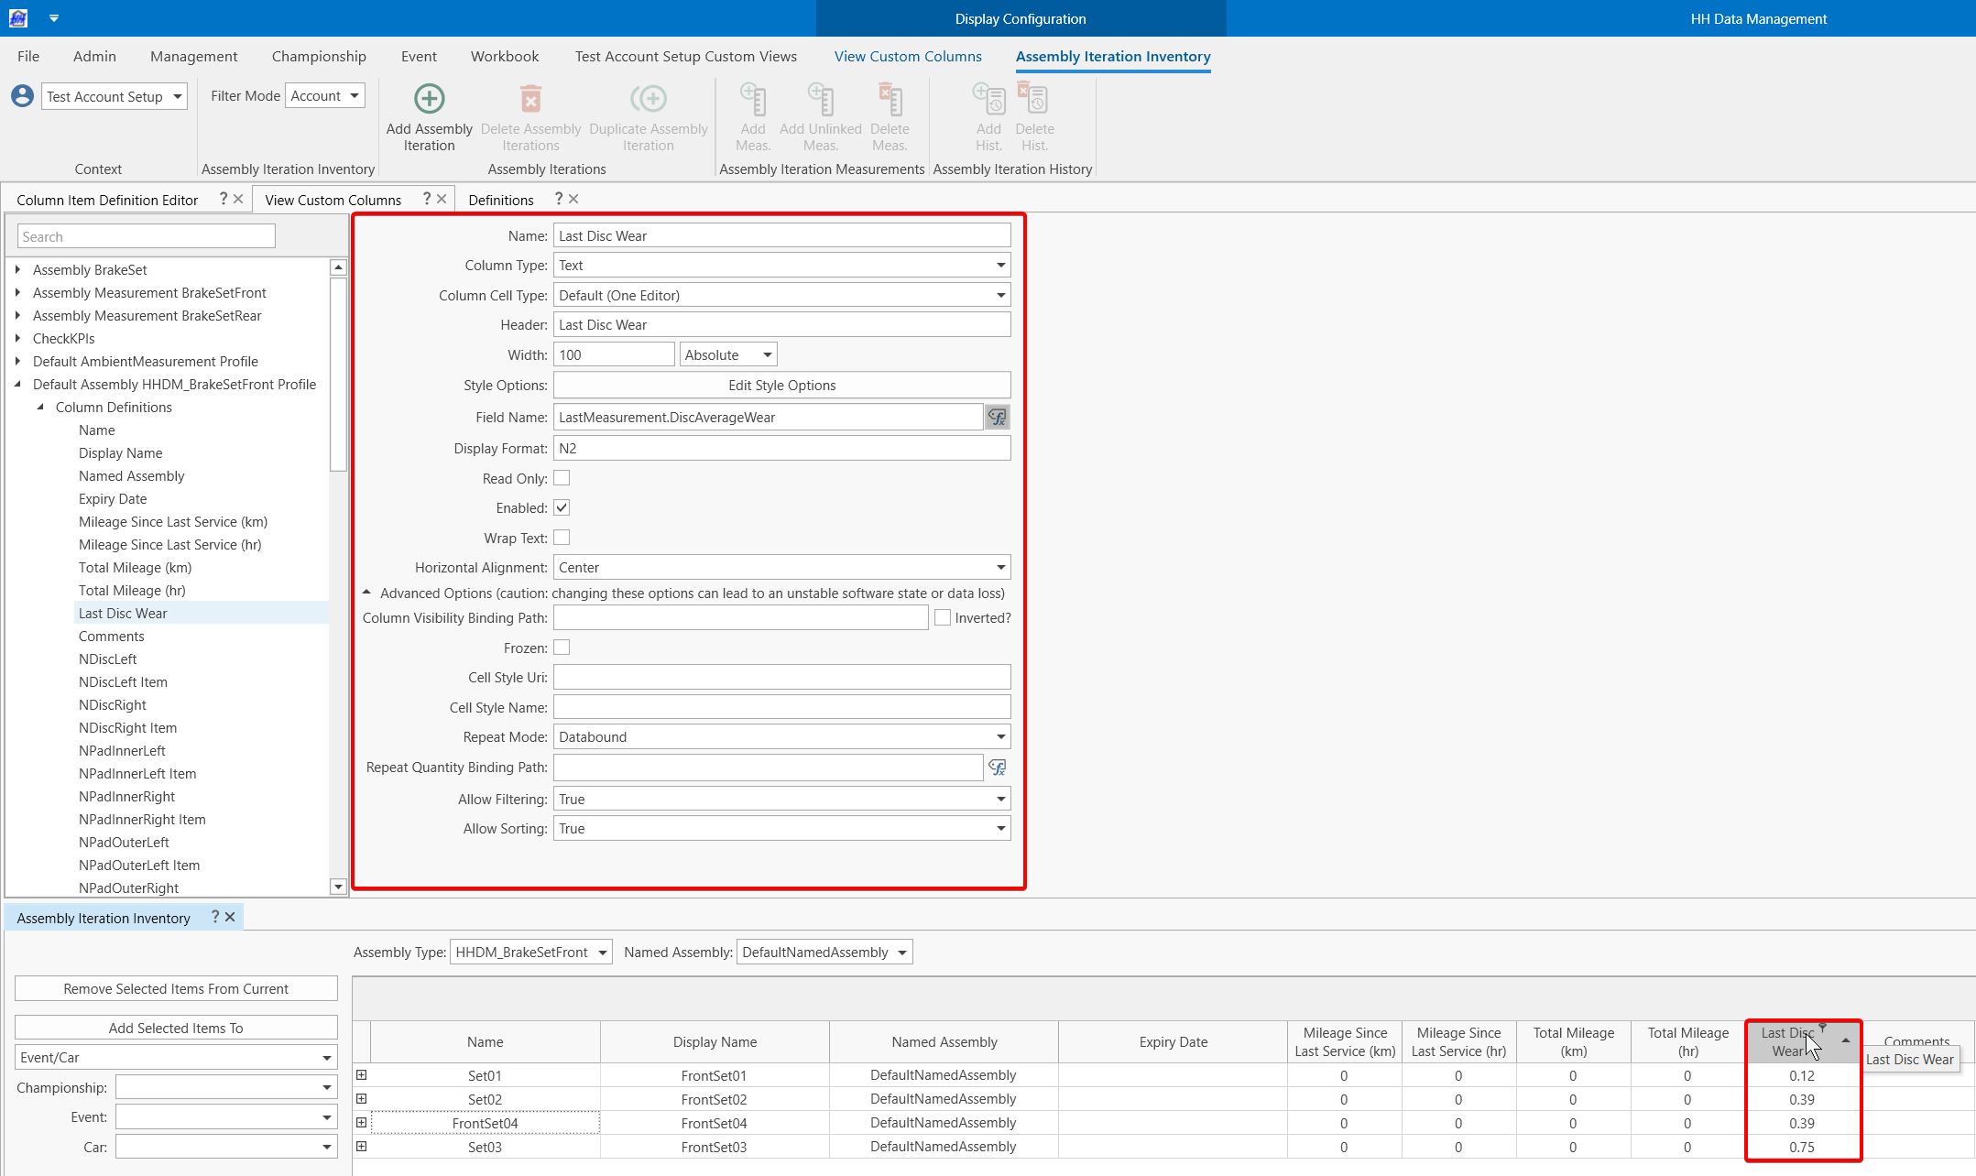This screenshot has height=1176, width=1976.
Task: Click Remove Selected Items From Current
Action: [176, 989]
